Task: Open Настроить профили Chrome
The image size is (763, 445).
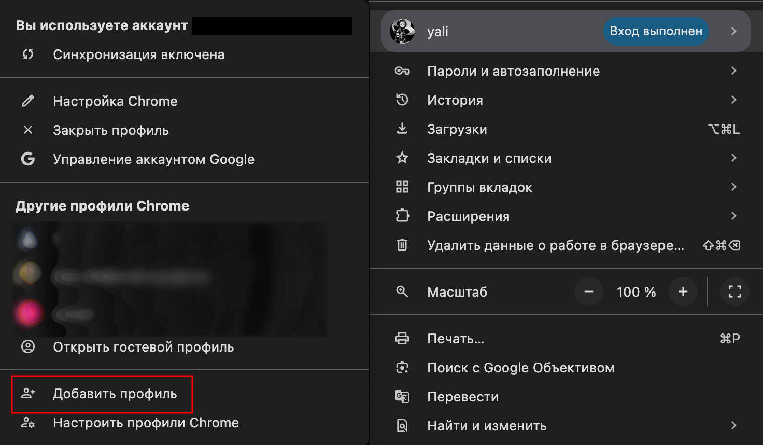Action: point(185,423)
